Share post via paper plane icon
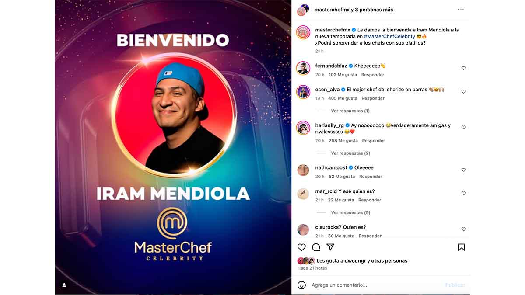Screen dimensions: 525x295 click(330, 247)
